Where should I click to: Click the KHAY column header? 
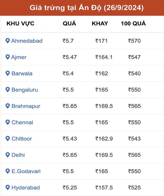[x=100, y=24]
